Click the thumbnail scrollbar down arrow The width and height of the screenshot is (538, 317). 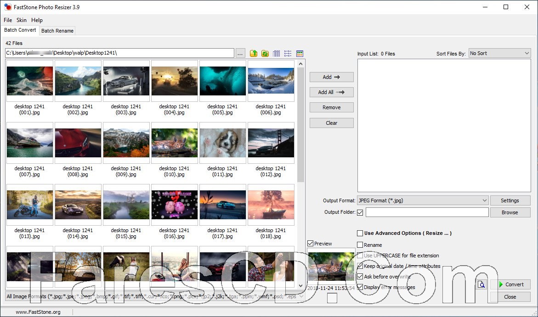click(x=300, y=286)
